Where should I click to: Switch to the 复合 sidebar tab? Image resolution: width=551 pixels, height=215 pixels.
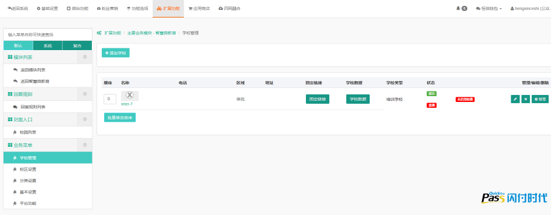[x=77, y=45]
